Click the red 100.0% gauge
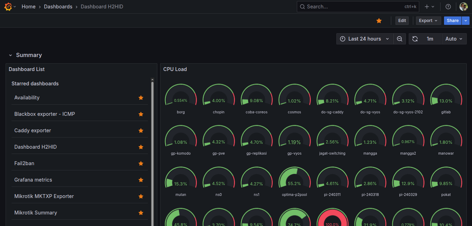This screenshot has height=226, width=472. pos(332,218)
